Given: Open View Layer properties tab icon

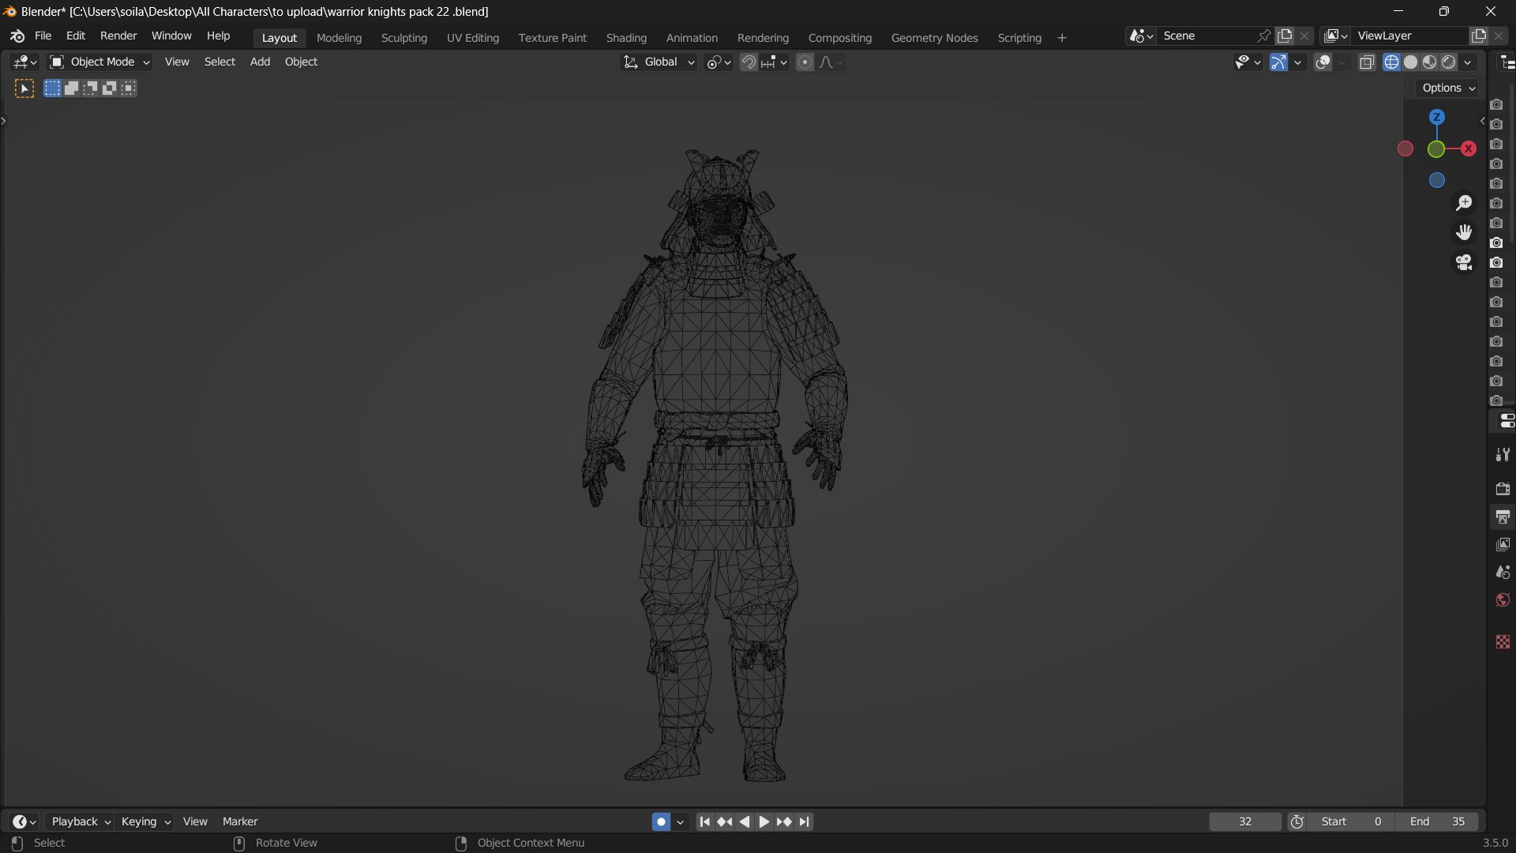Looking at the screenshot, I should coord(1503,544).
